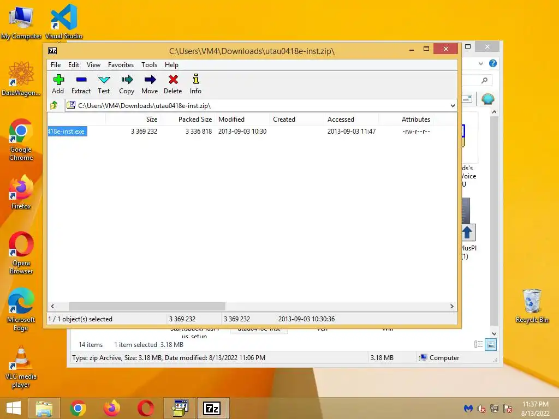Expand the Explorer ribbon chevron
559x419 pixels.
point(481,63)
